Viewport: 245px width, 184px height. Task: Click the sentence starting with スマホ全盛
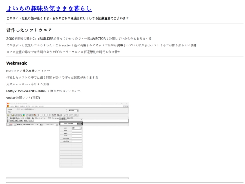63,52
